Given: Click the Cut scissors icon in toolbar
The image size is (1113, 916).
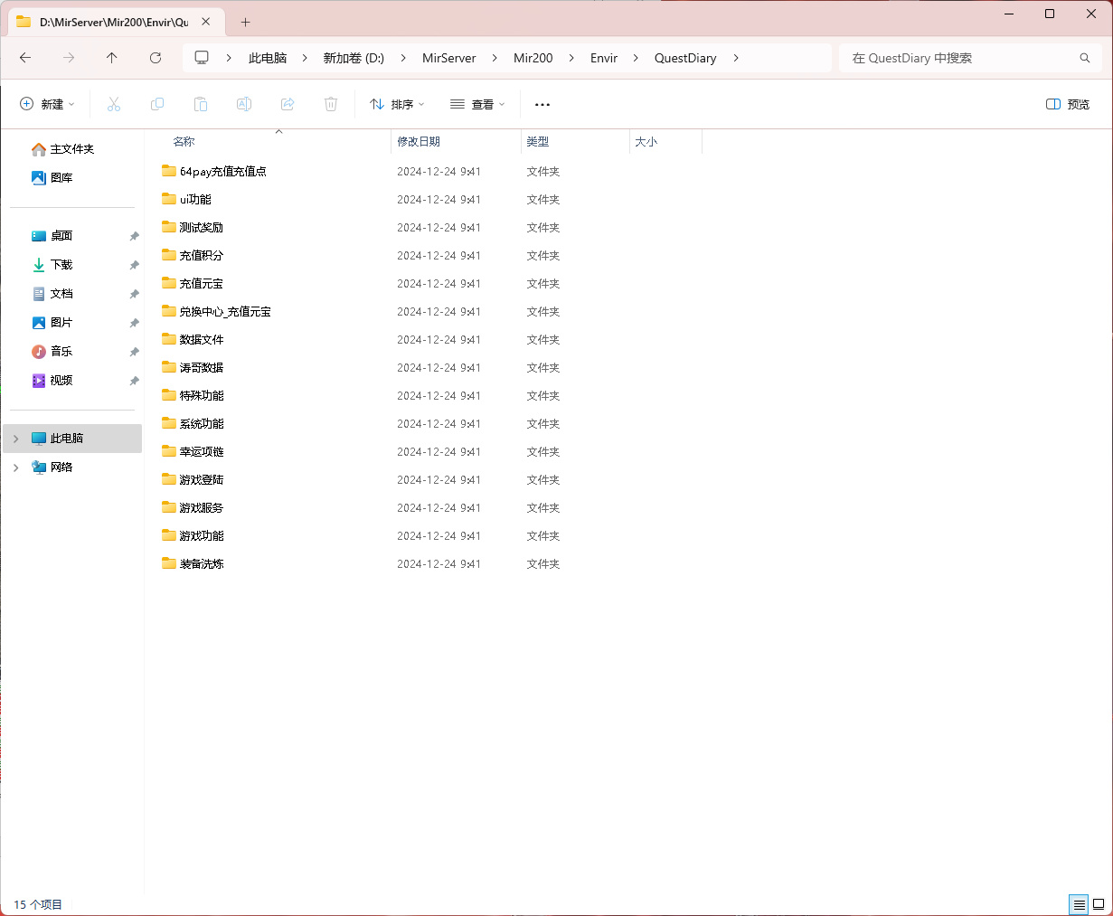Looking at the screenshot, I should pos(114,105).
